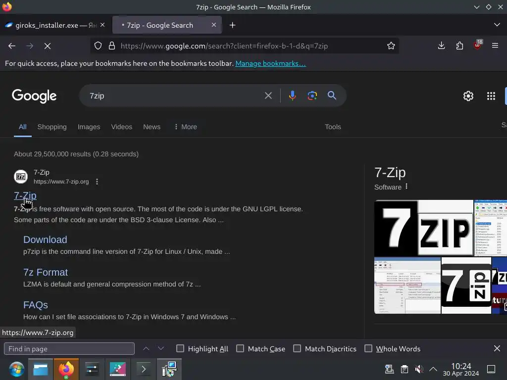
Task: Submit search using magnifier icon
Action: pos(332,95)
